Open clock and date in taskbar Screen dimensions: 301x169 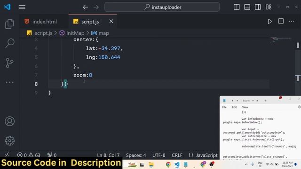(287, 164)
